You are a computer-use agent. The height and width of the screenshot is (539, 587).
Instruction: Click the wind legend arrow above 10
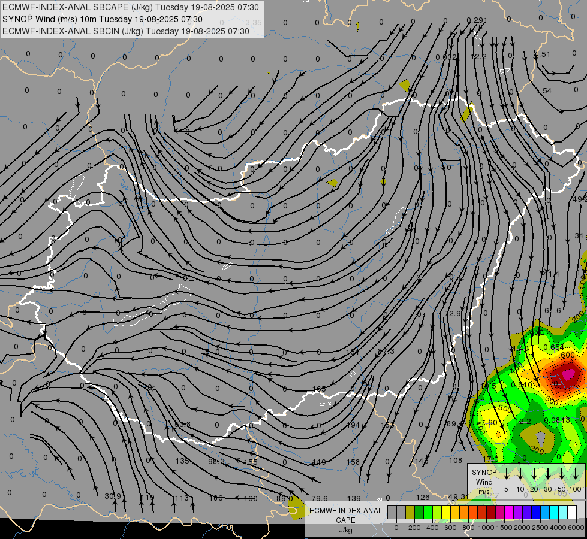520,473
